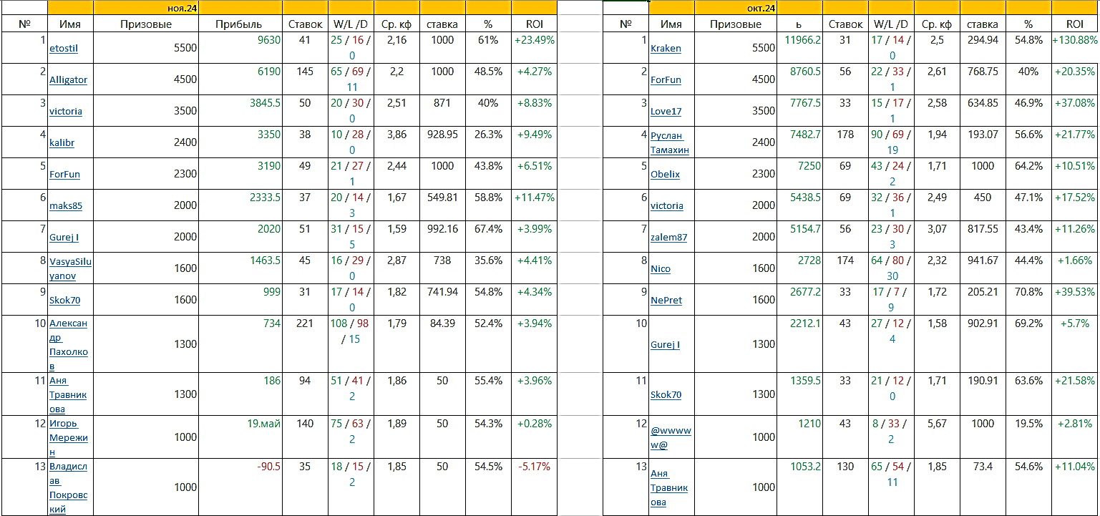Select the win percent cell 70.8%
Image resolution: width=1100 pixels, height=516 pixels.
pos(1028,300)
